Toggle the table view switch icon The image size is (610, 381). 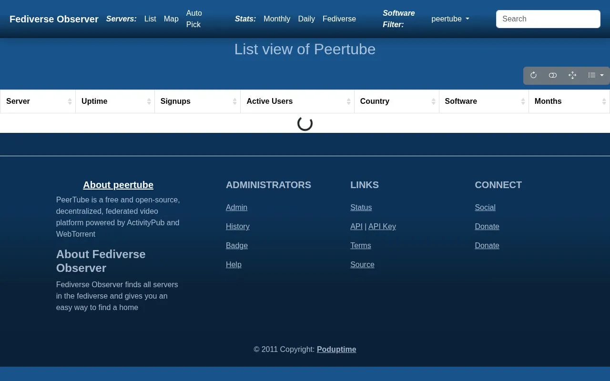point(553,75)
